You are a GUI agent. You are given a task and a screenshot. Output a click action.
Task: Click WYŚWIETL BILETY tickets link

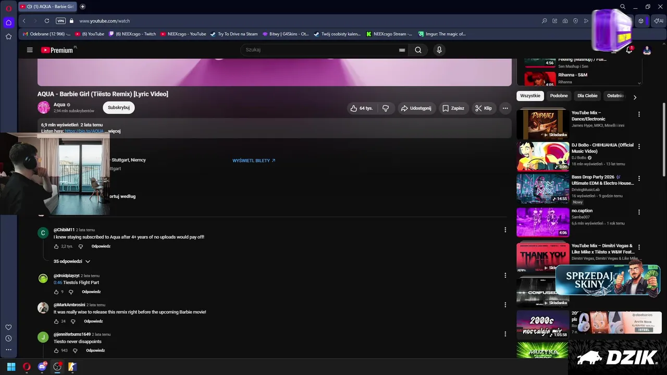click(254, 160)
